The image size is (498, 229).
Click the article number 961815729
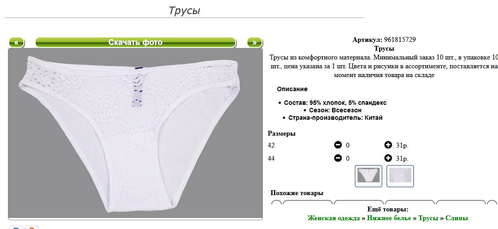400,40
